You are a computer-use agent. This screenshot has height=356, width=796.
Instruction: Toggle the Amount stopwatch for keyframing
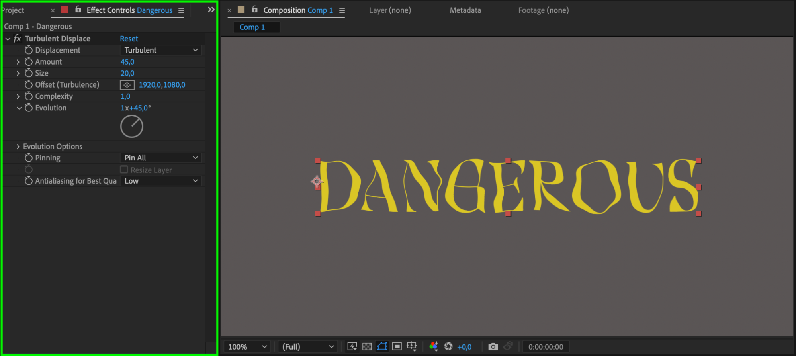pos(29,62)
